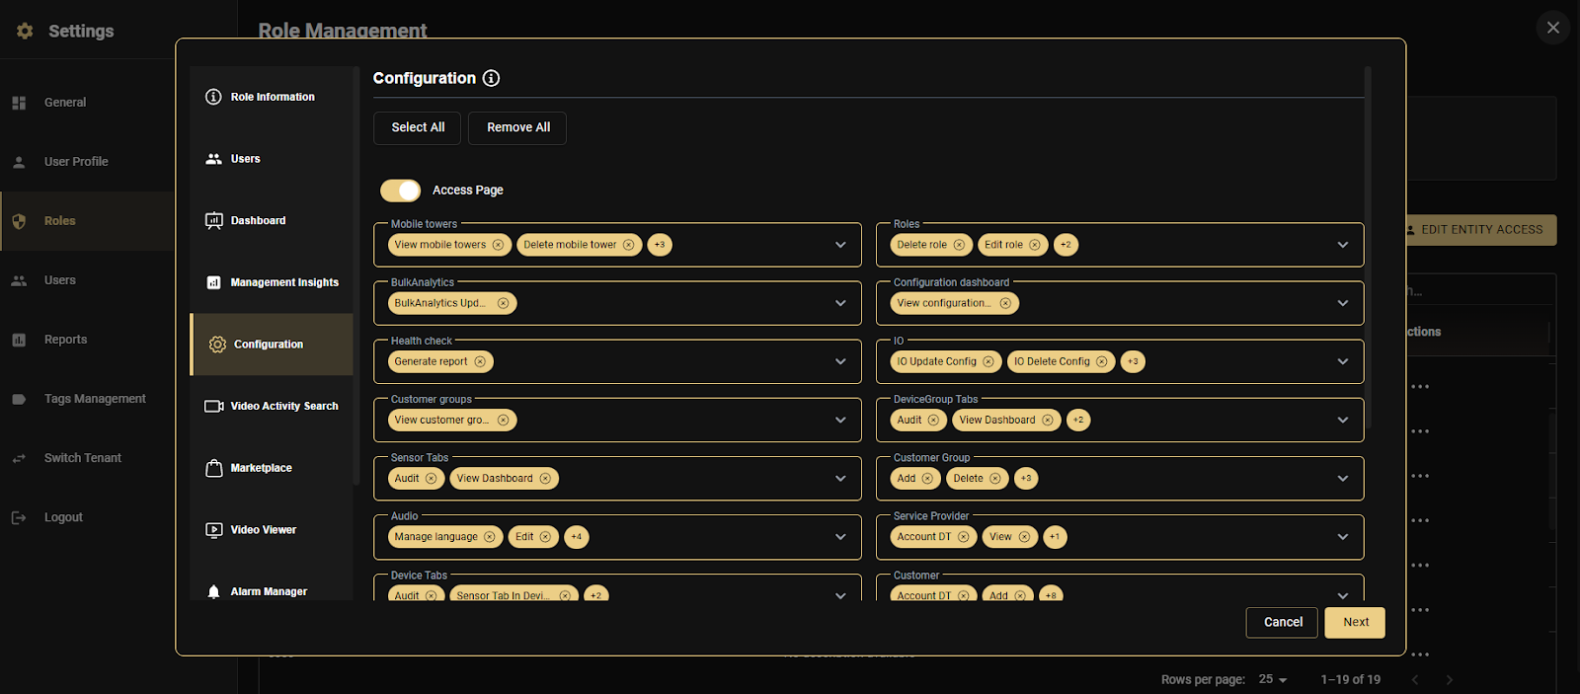This screenshot has width=1580, height=694.
Task: Click the Configuration info icon
Action: [491, 78]
